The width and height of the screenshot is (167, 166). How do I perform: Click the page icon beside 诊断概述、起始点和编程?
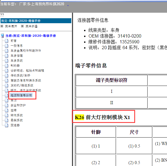point(7,70)
